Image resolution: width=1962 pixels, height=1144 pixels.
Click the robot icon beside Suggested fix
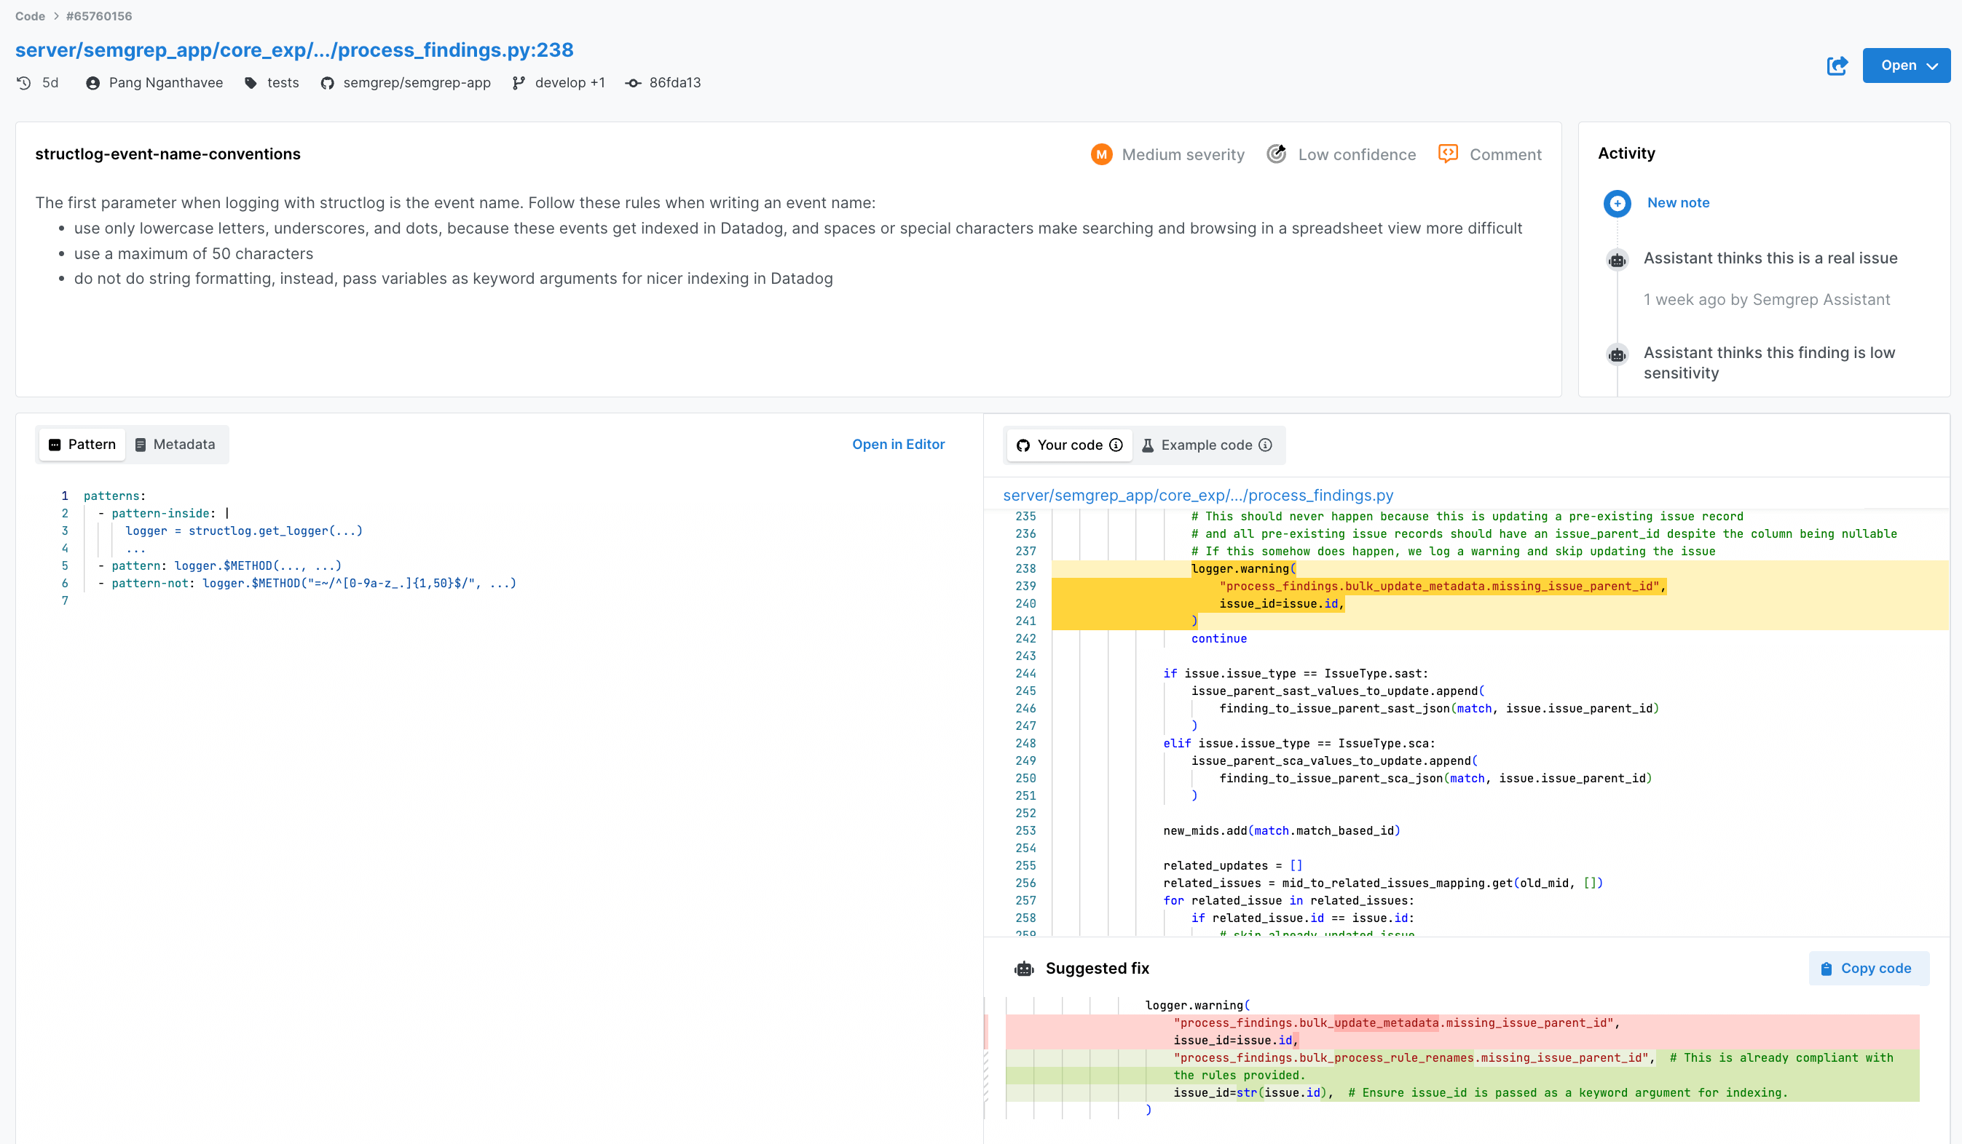click(1024, 968)
